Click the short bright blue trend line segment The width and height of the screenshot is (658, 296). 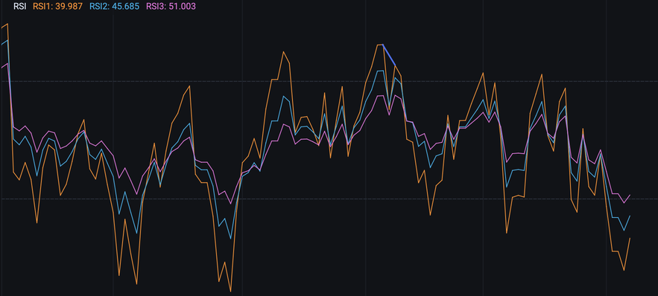(389, 55)
